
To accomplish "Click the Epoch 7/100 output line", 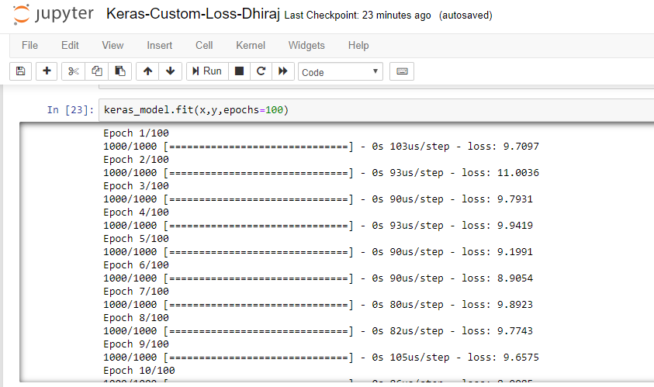I will [136, 292].
